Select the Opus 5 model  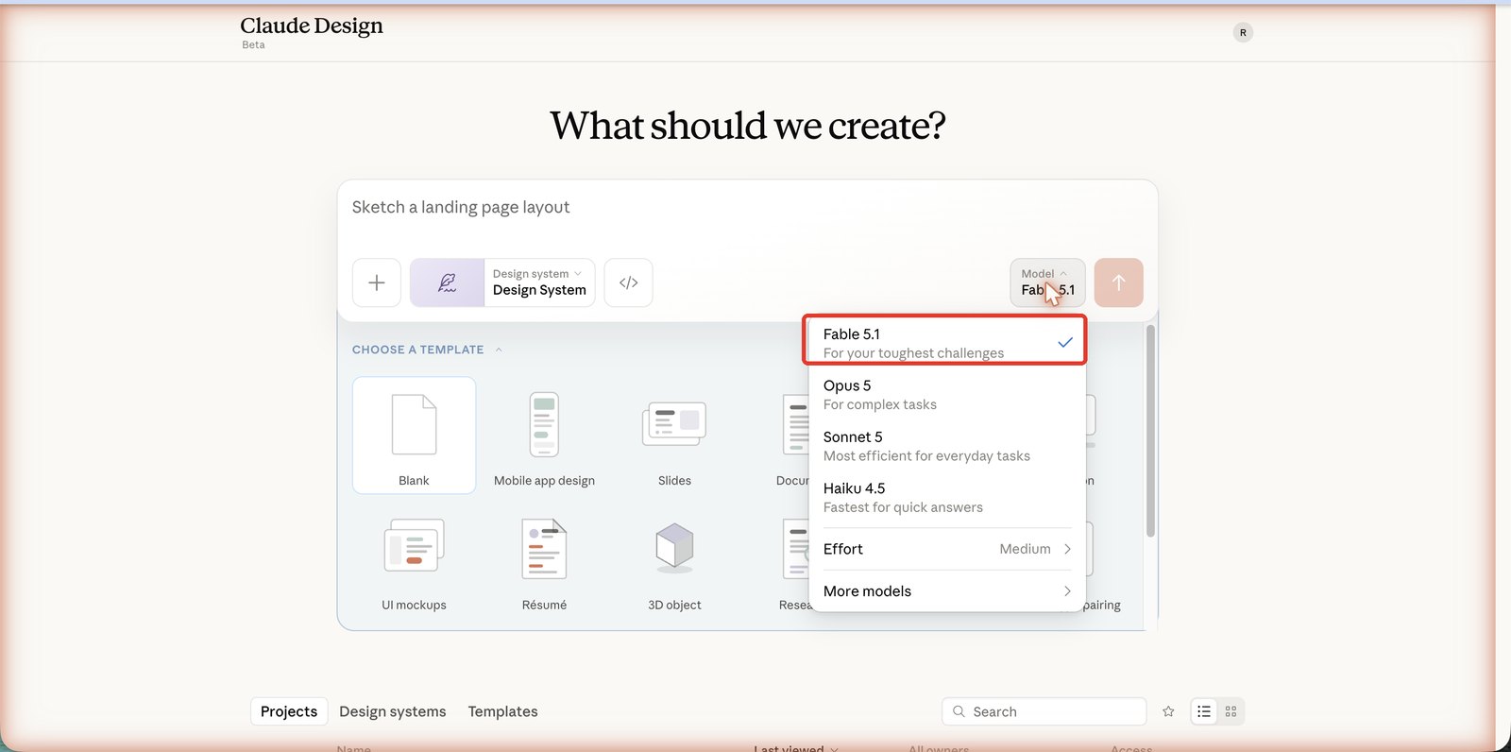[x=947, y=395]
